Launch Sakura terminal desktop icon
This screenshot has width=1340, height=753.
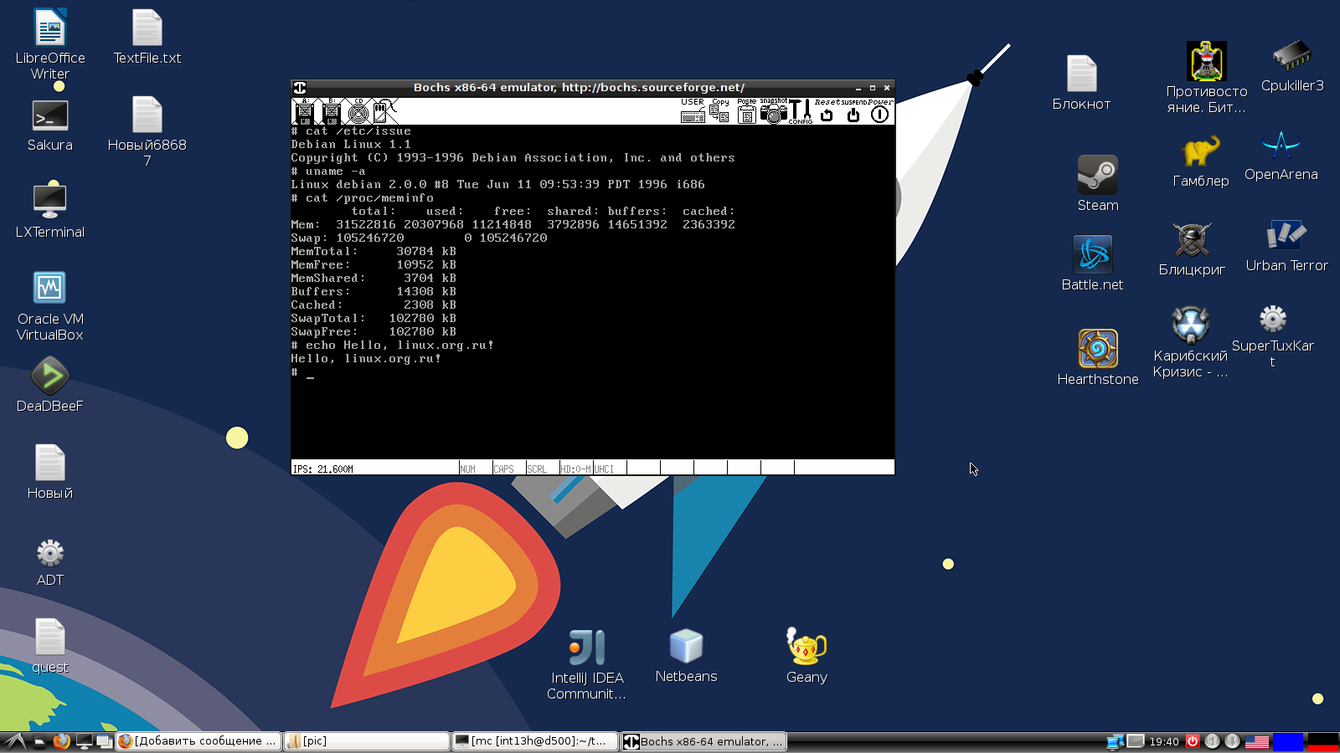click(x=50, y=125)
